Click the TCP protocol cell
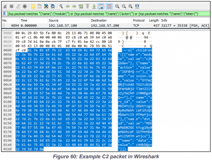This screenshot has height=160, width=212. coord(136,25)
